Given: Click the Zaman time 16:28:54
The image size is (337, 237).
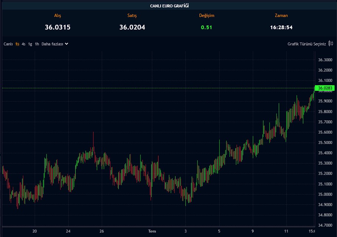Looking at the screenshot, I should pyautogui.click(x=281, y=27).
